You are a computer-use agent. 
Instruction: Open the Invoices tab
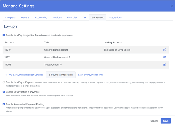[x=57, y=17]
